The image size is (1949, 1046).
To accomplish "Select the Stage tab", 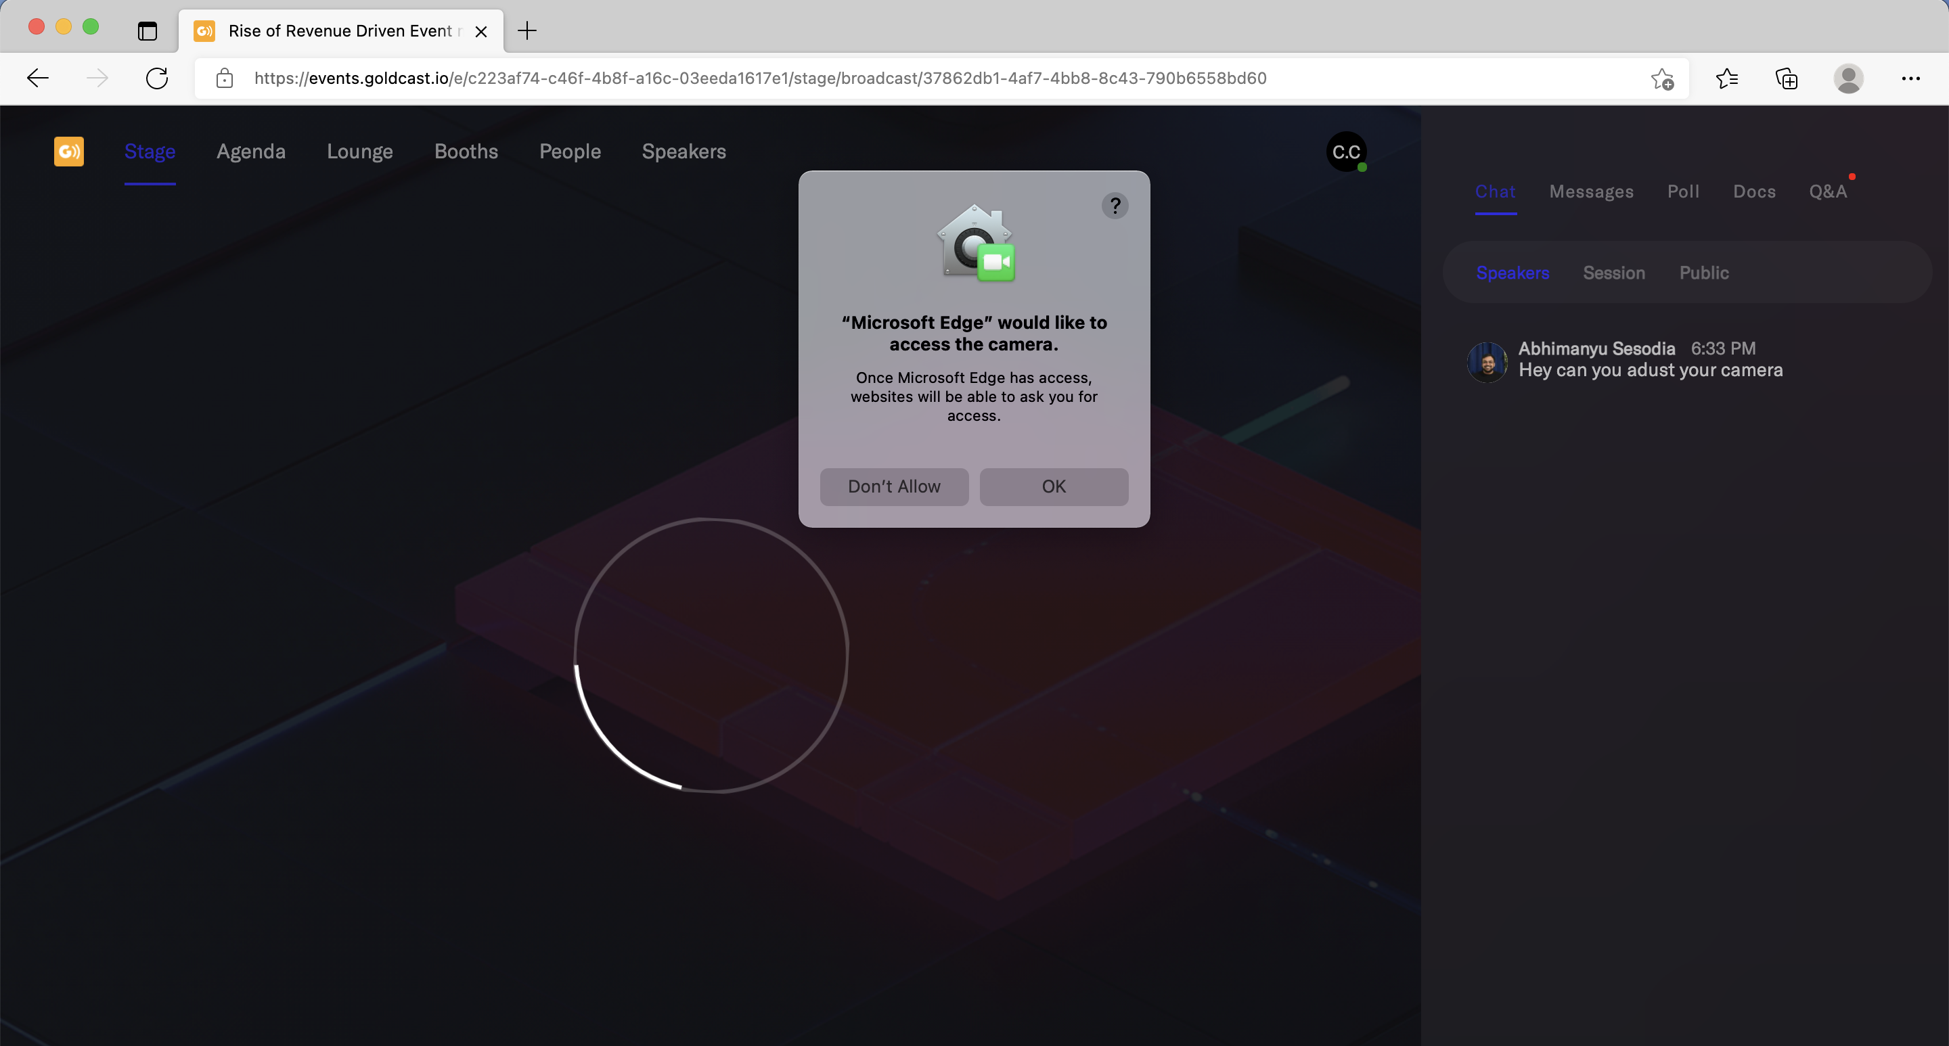I will (x=150, y=152).
